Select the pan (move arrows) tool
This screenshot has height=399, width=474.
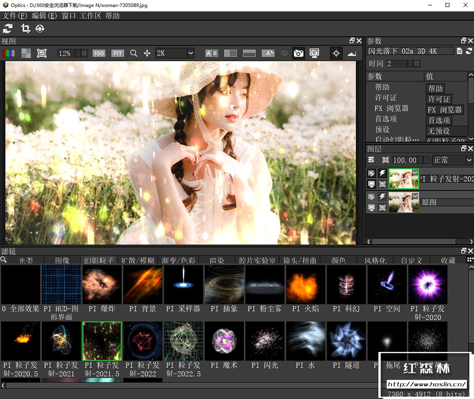click(147, 53)
